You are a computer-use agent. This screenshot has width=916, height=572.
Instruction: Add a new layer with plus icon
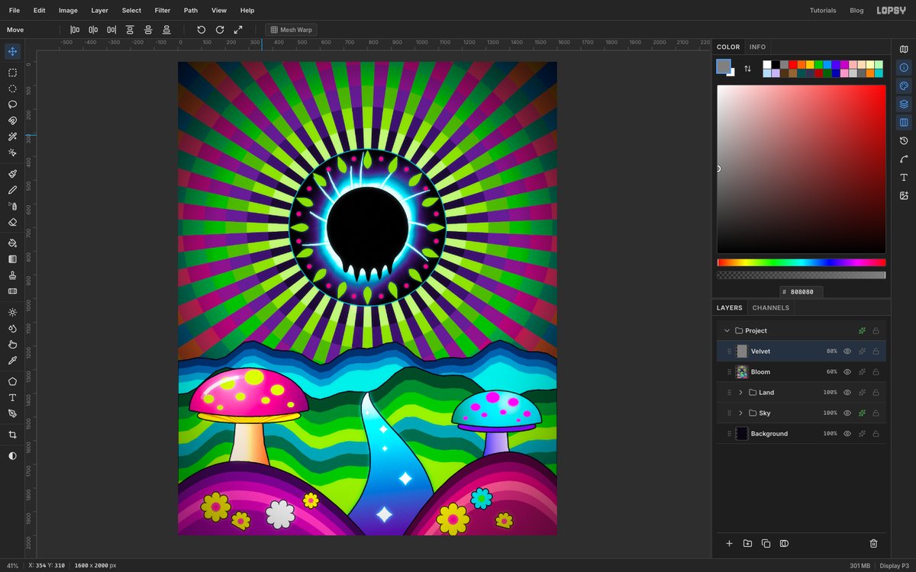(729, 543)
